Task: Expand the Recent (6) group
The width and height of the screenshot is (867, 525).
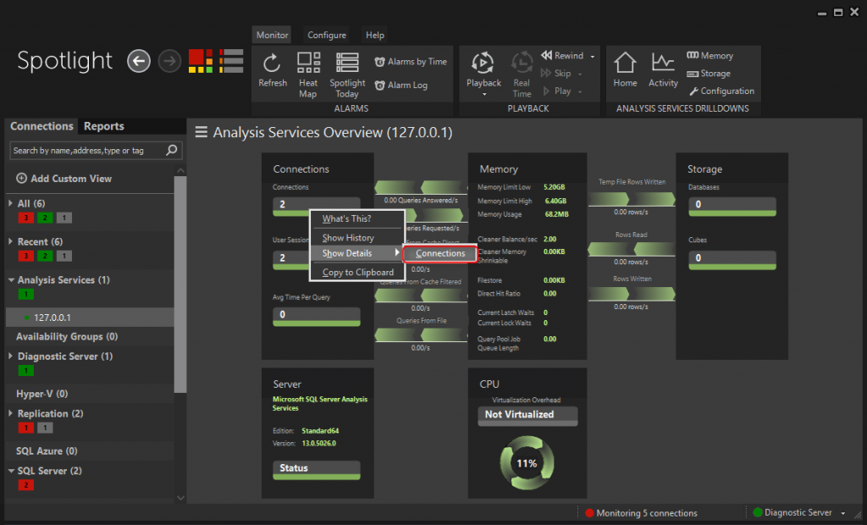Action: 10,242
